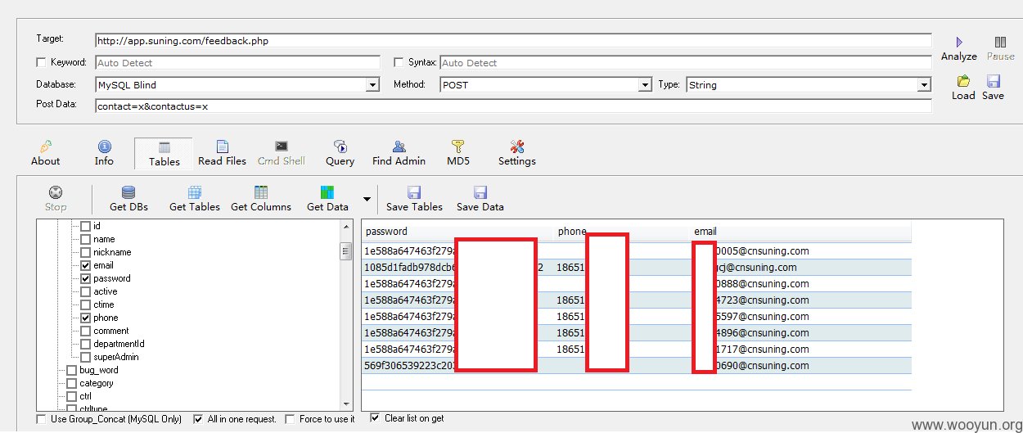Open the Info tab
The height and width of the screenshot is (433, 1023).
coord(104,153)
